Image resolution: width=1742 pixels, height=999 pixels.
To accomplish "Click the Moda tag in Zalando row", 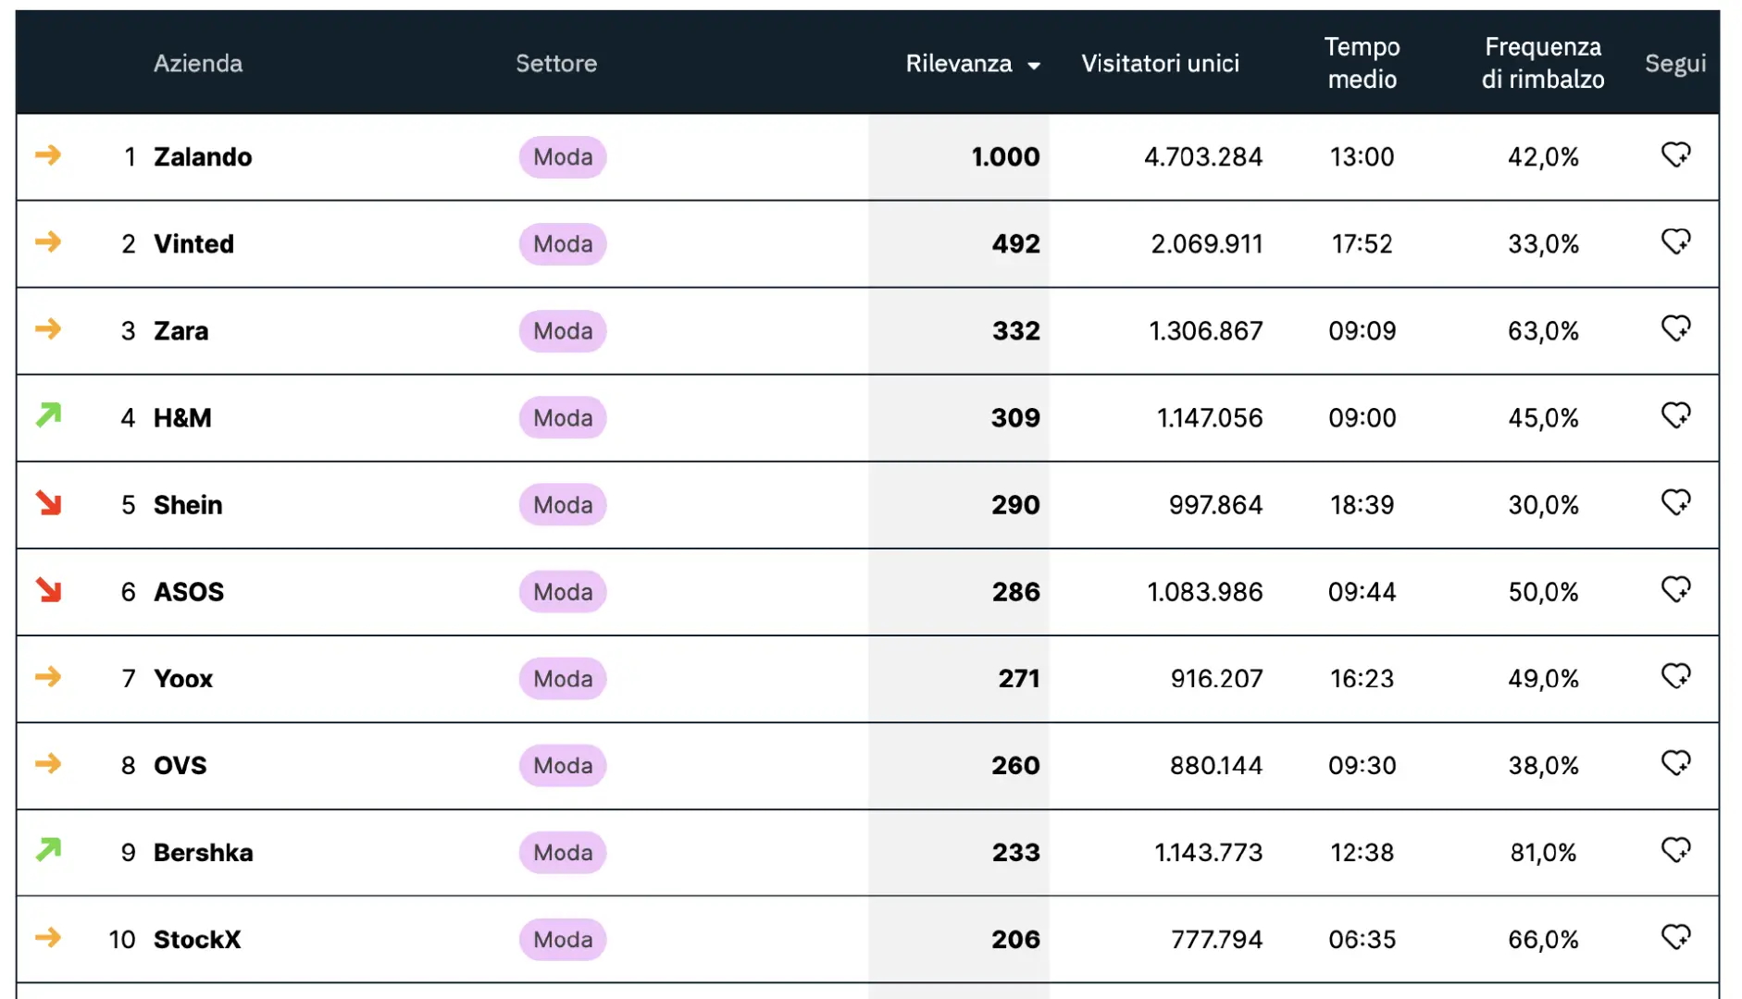I will click(563, 156).
